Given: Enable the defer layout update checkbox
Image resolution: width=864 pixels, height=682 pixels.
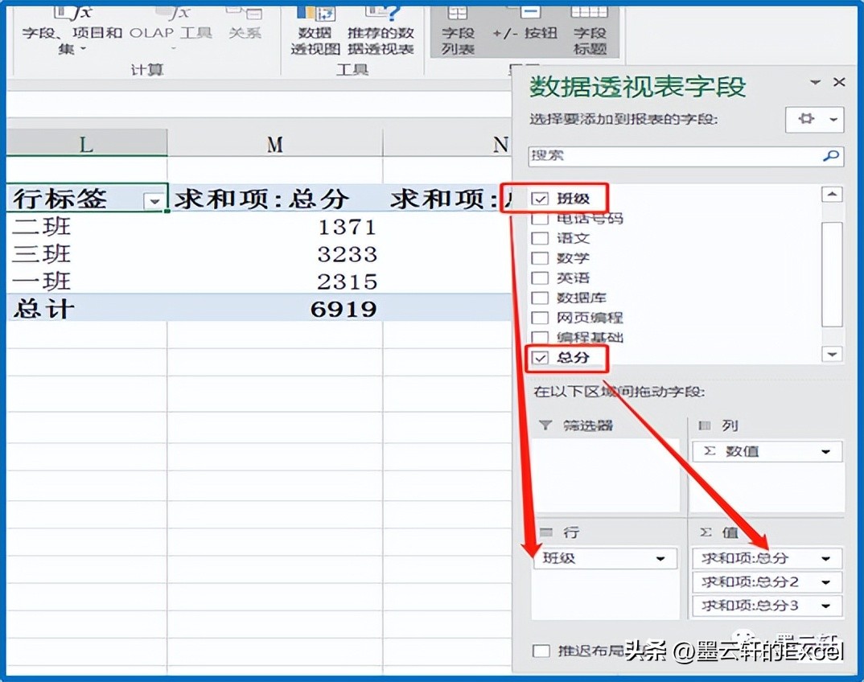Looking at the screenshot, I should point(541,651).
